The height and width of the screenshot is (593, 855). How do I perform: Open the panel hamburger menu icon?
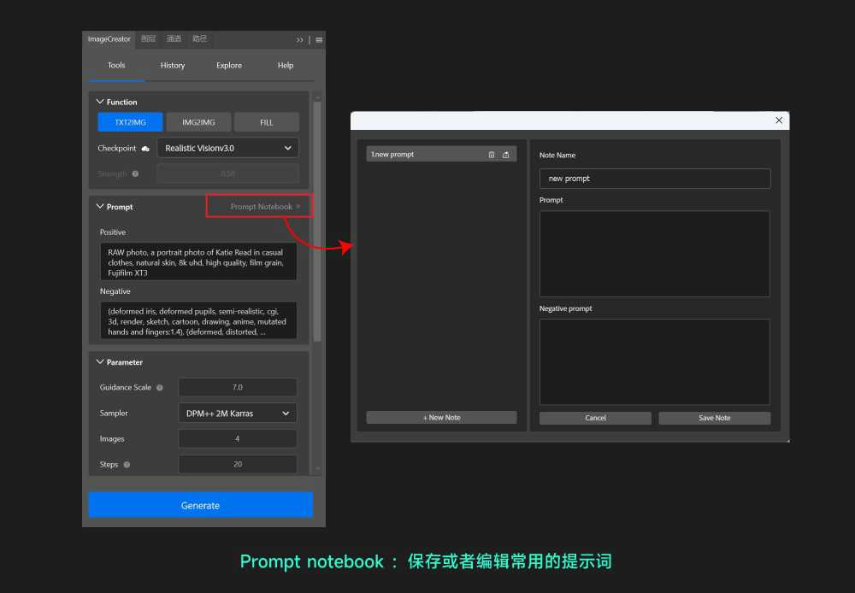[319, 39]
